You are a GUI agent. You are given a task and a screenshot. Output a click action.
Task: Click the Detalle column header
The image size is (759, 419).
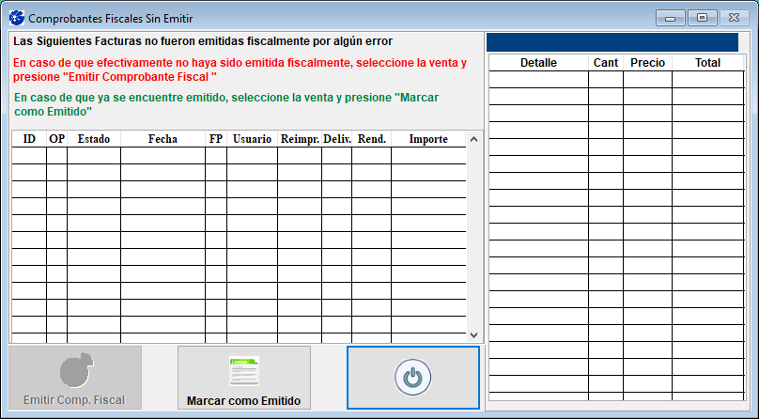click(538, 63)
